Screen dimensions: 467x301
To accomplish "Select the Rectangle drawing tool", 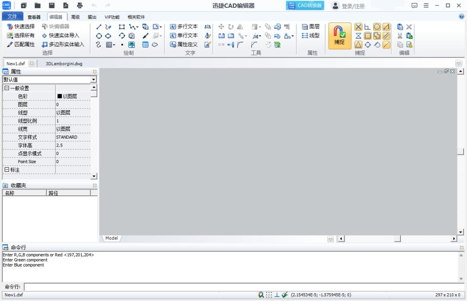I will pos(122,27).
